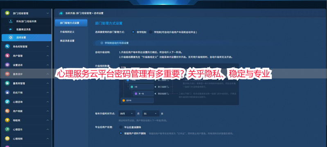327x147 pixels.
Task: Open 所有部门/班级列表 submenu item
Action: tap(27, 21)
